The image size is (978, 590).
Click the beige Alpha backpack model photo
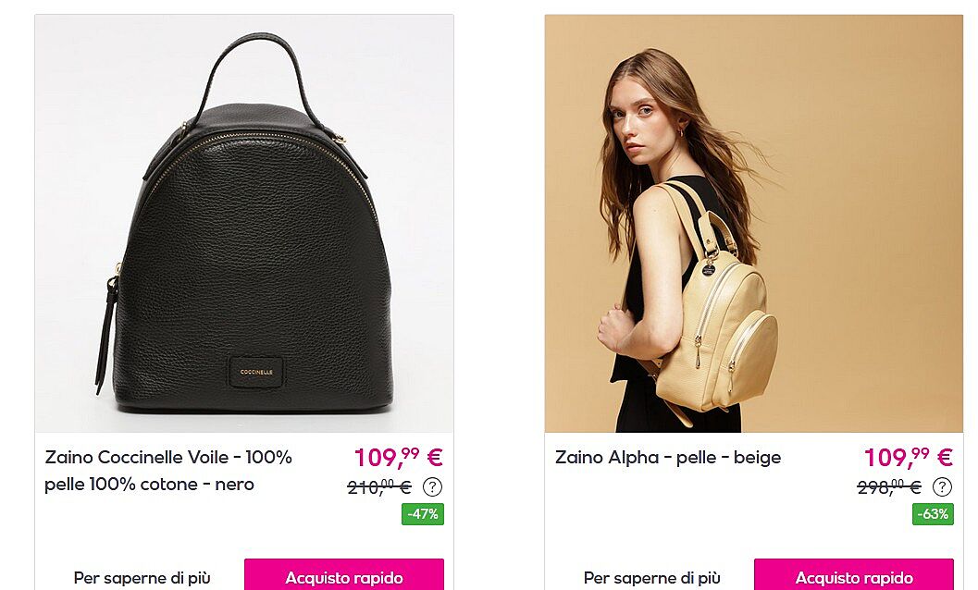point(753,223)
